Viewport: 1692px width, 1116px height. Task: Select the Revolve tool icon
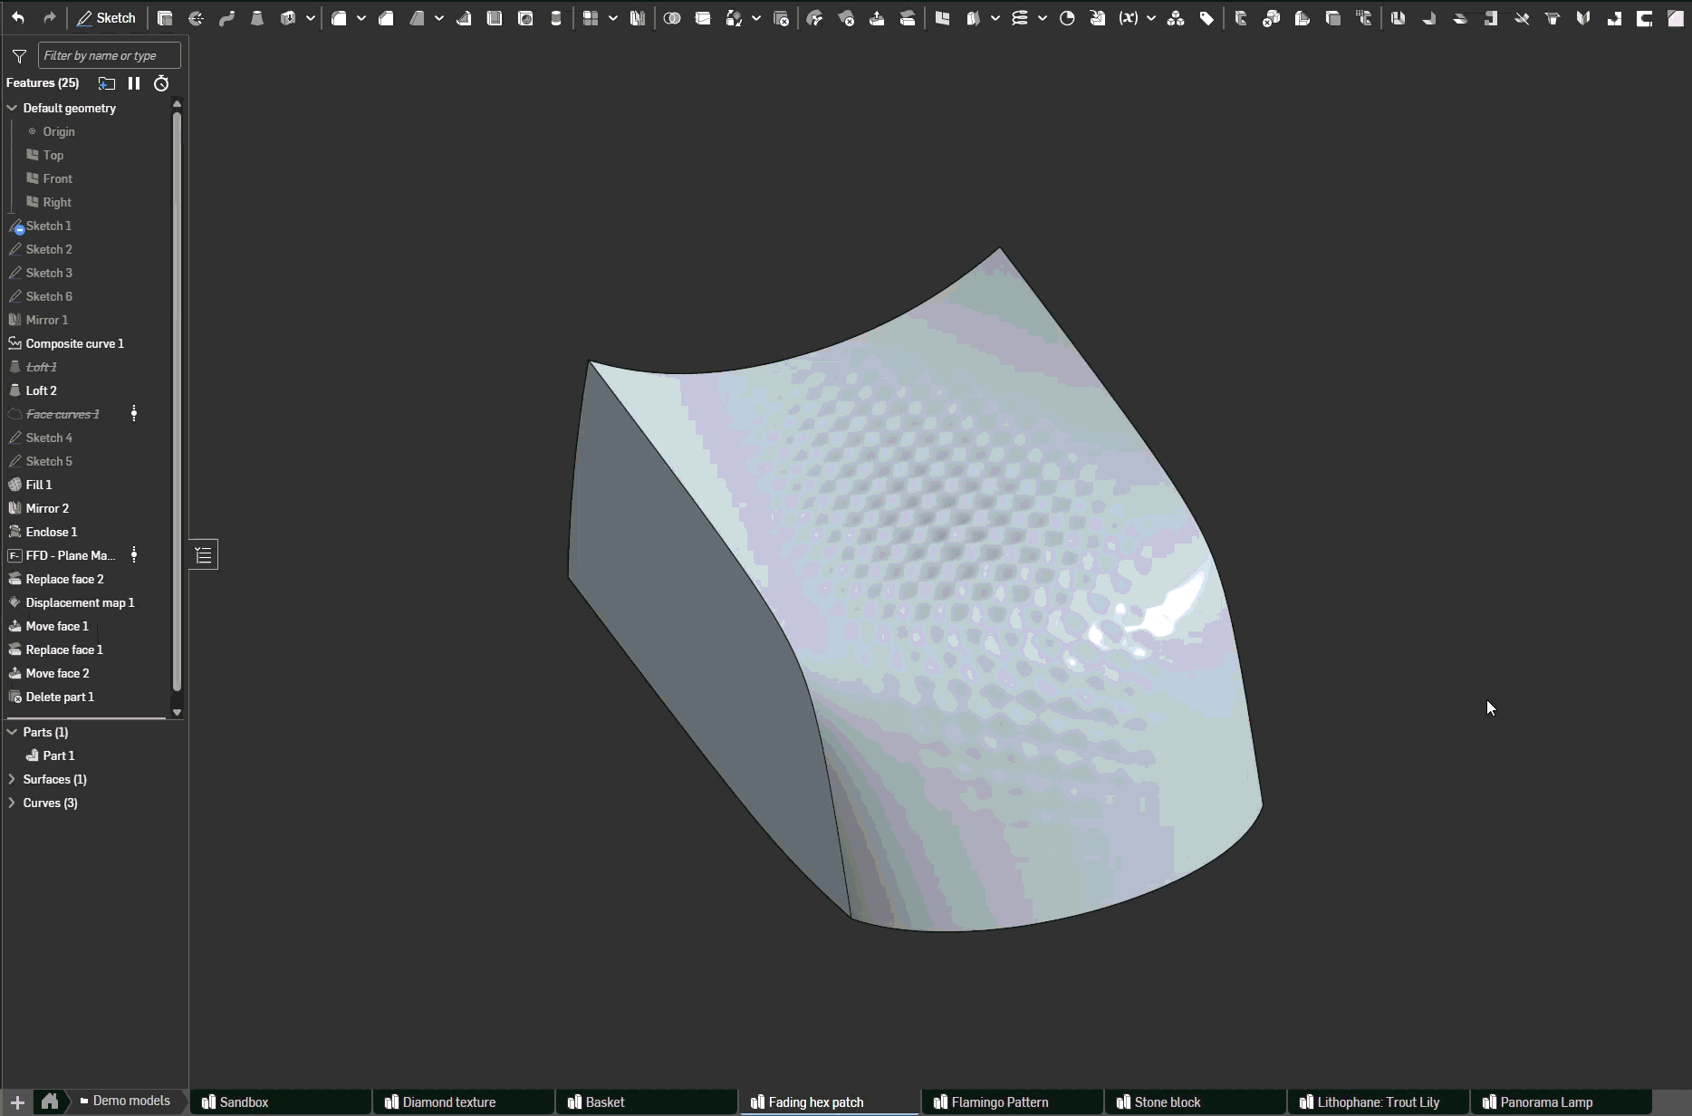196,18
